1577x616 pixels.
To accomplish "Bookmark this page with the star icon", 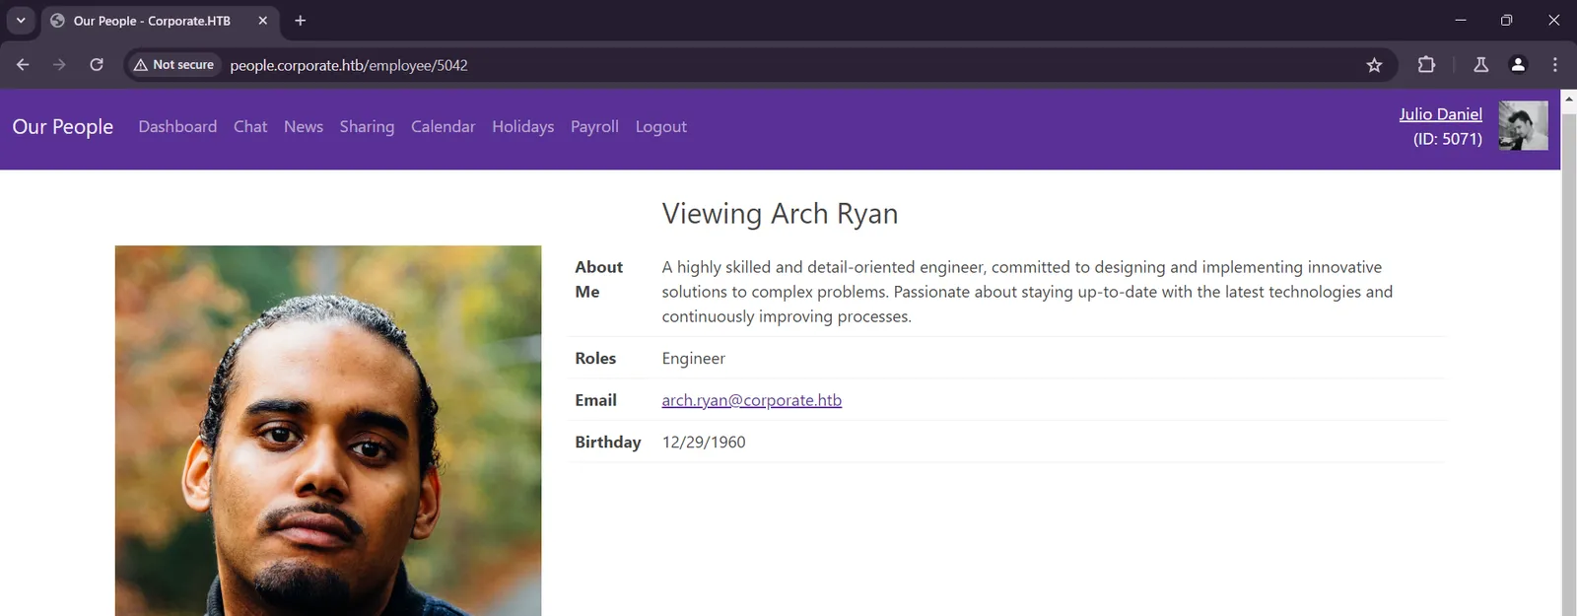I will coord(1374,65).
